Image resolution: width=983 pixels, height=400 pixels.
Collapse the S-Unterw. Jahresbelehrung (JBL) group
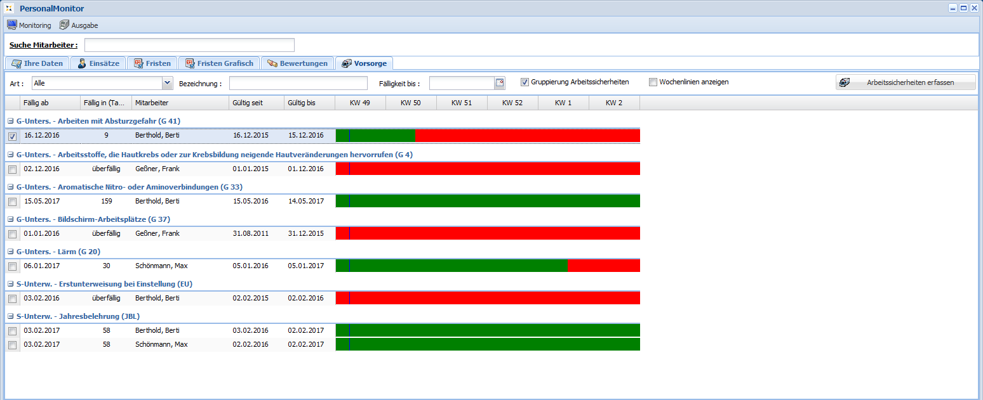pyautogui.click(x=10, y=317)
